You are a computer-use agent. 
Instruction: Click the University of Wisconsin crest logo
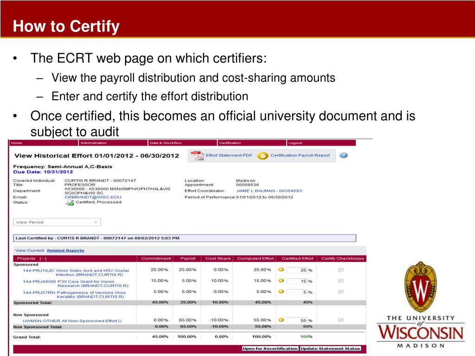pos(421,286)
